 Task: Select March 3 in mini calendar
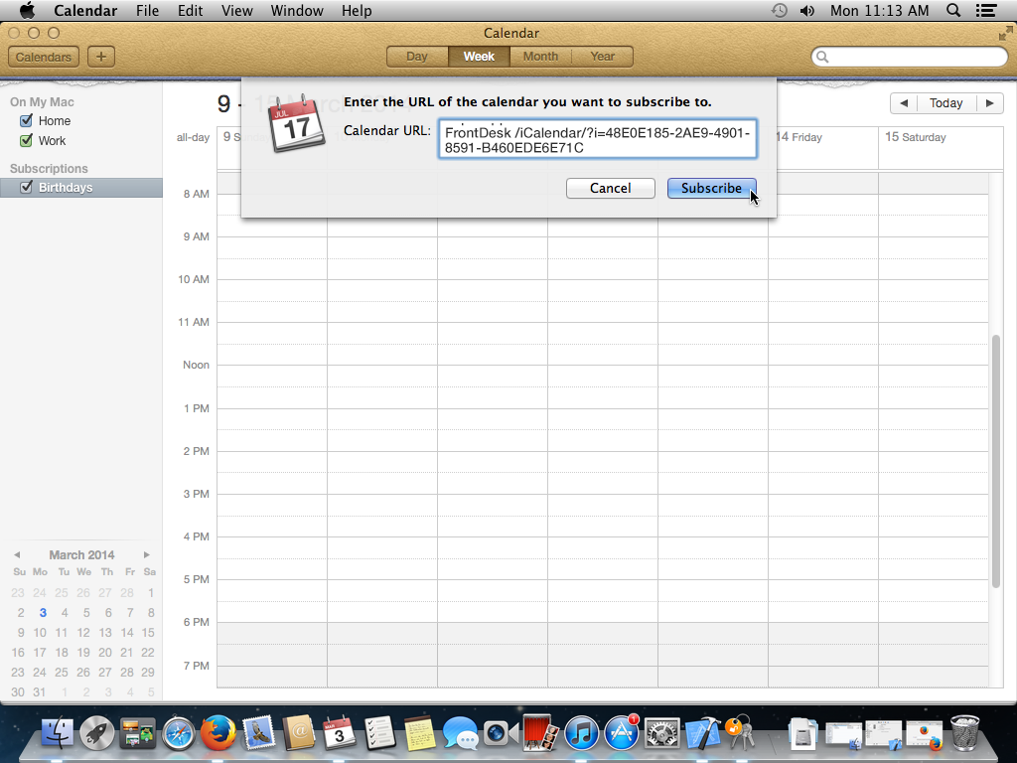click(43, 612)
